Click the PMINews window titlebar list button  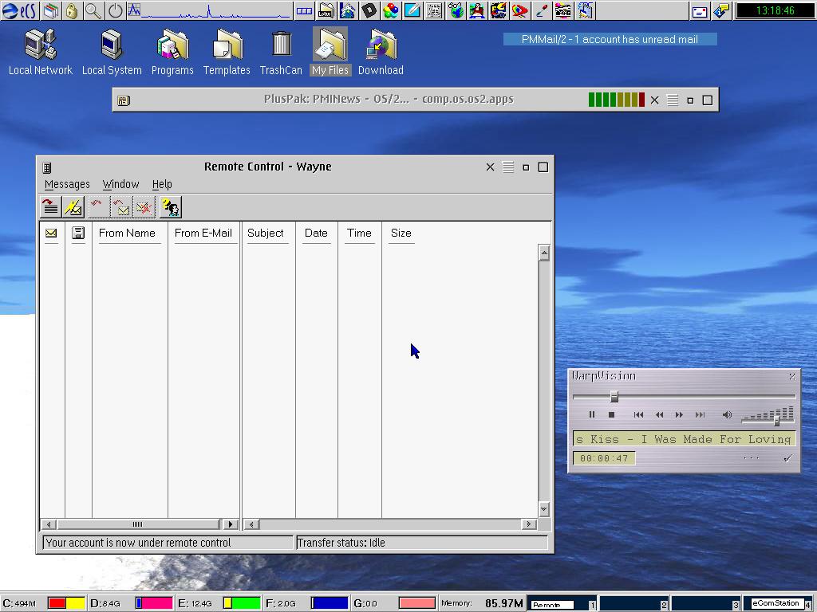pos(673,100)
